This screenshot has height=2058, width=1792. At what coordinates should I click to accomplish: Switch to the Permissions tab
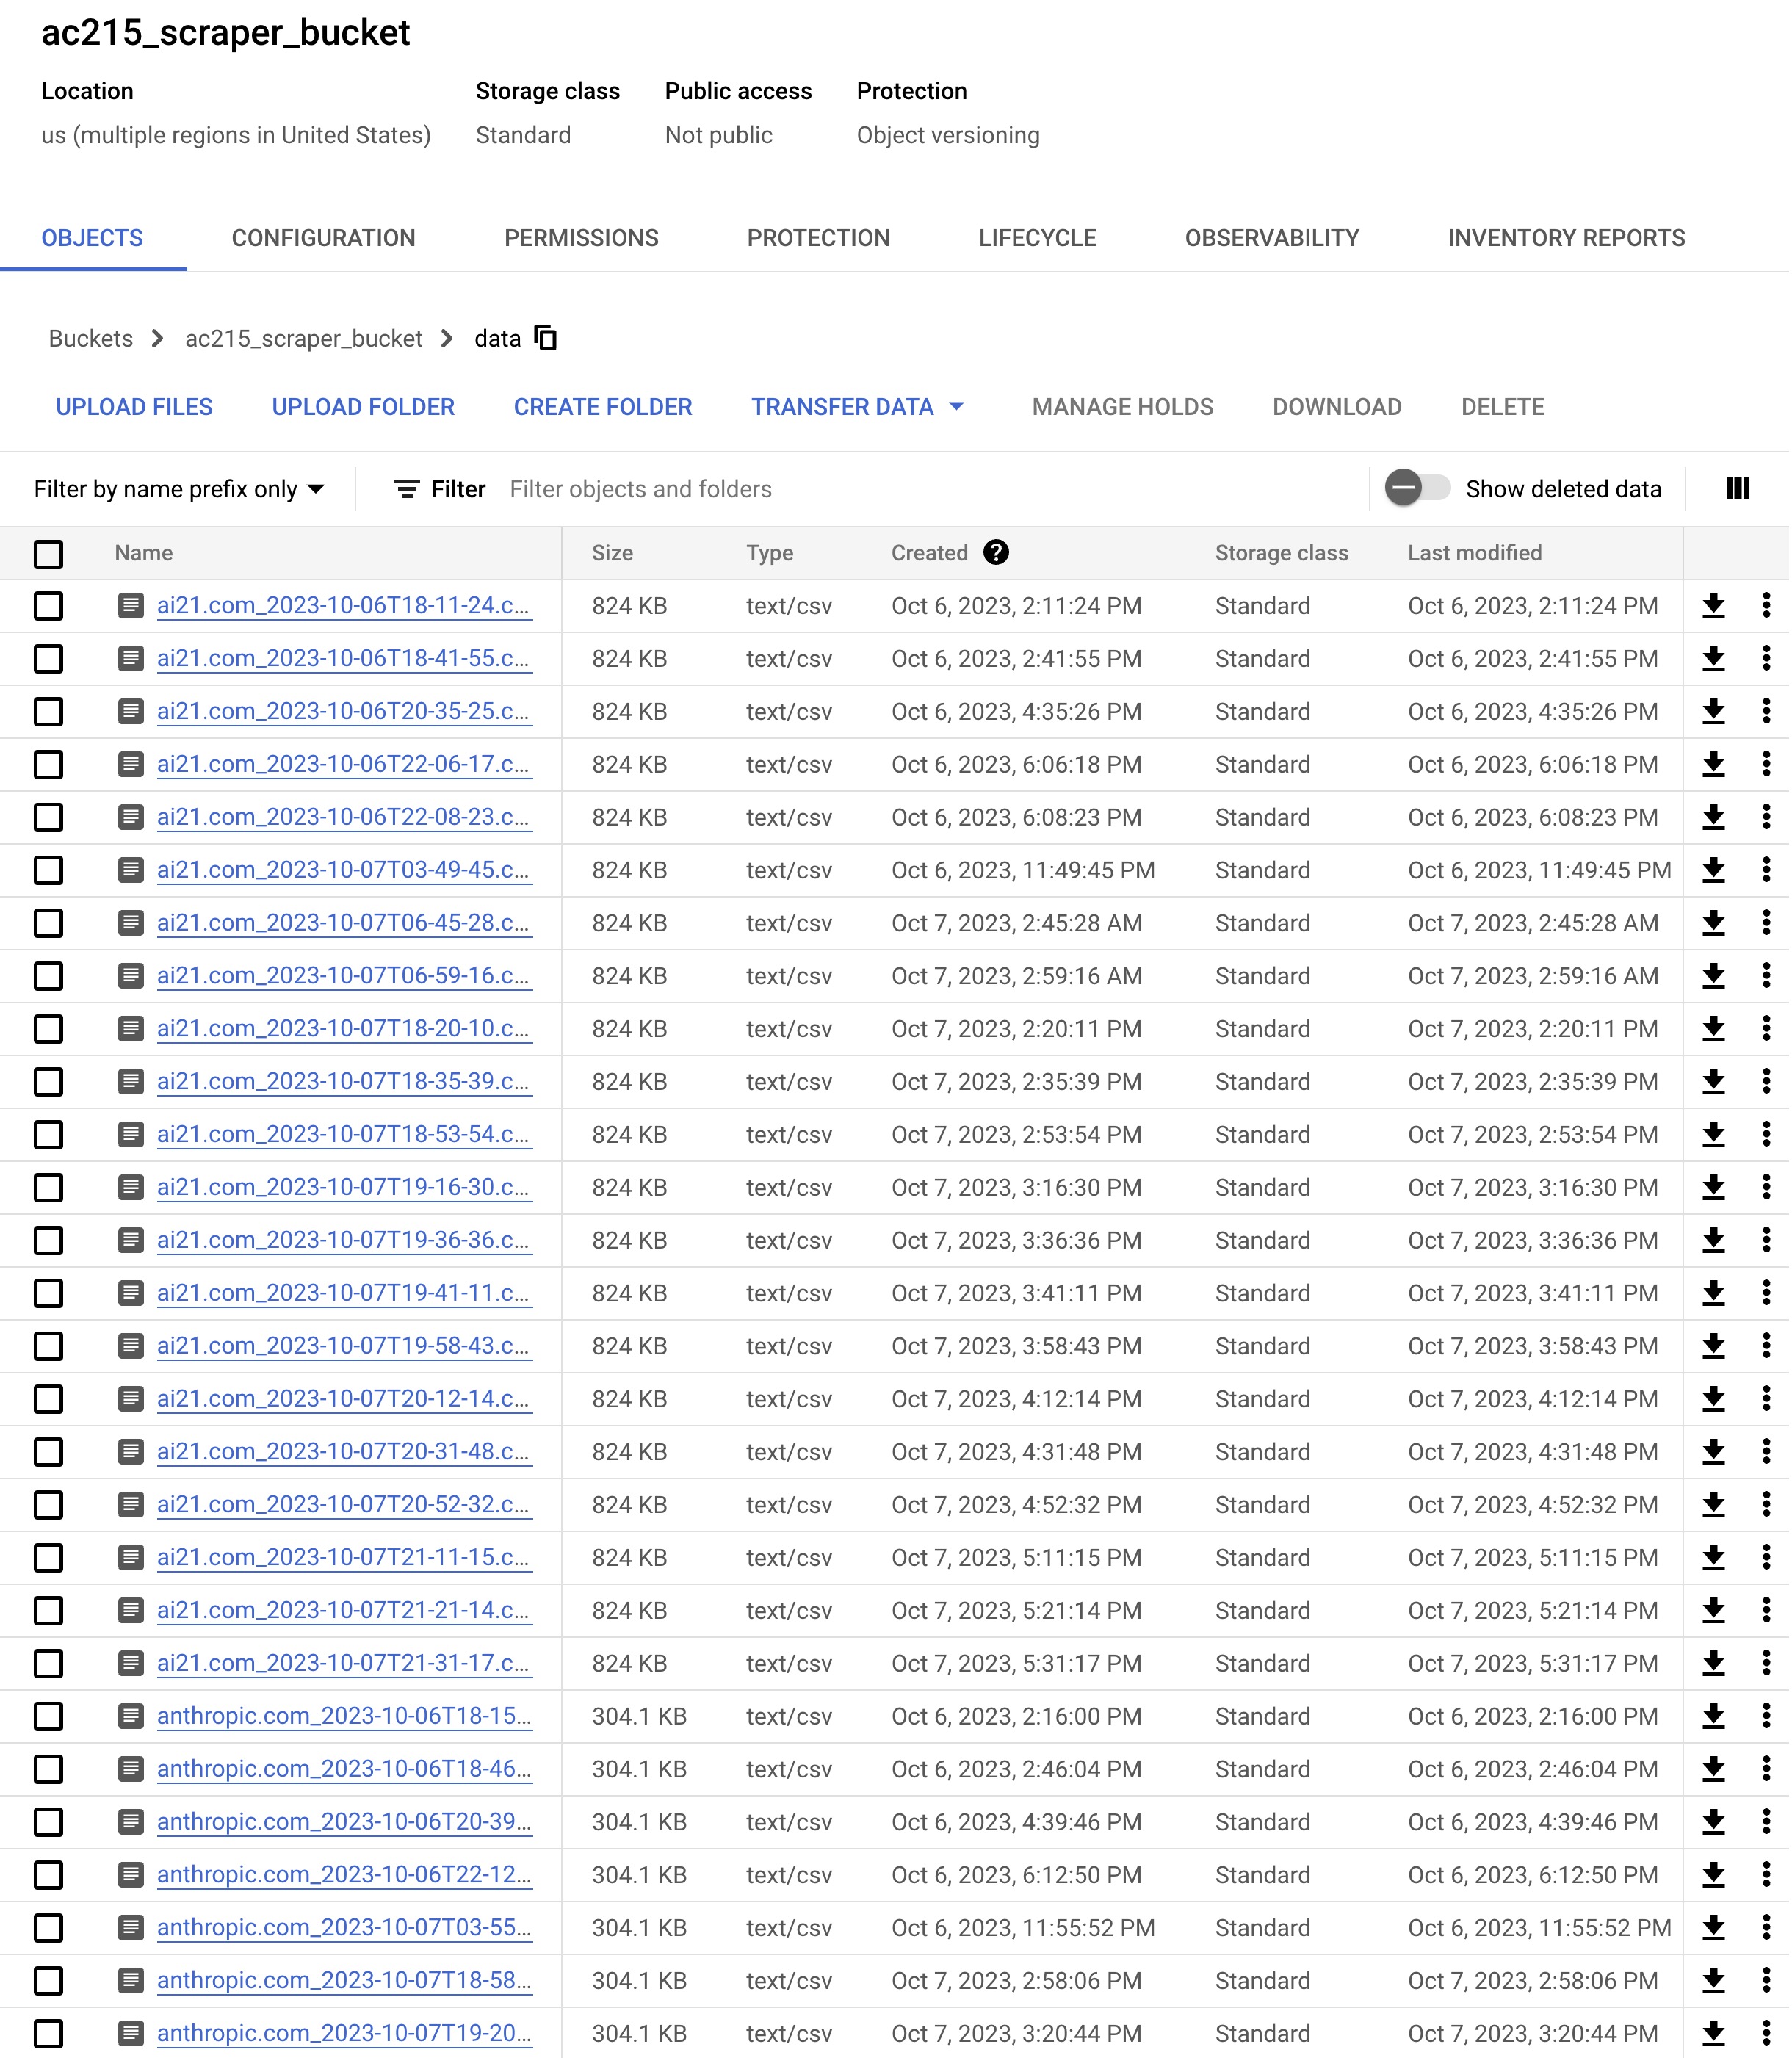tap(581, 238)
